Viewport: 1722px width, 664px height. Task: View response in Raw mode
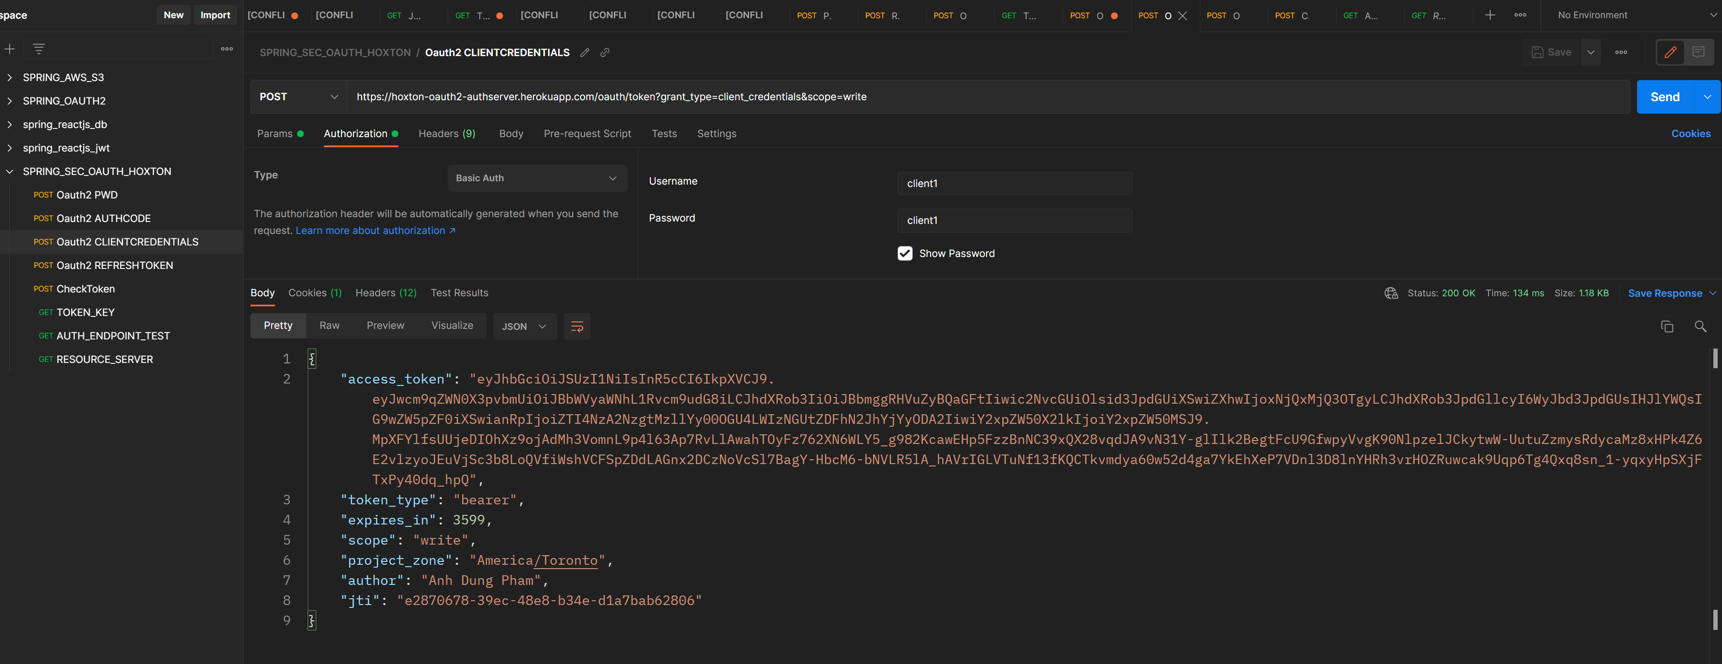click(330, 326)
